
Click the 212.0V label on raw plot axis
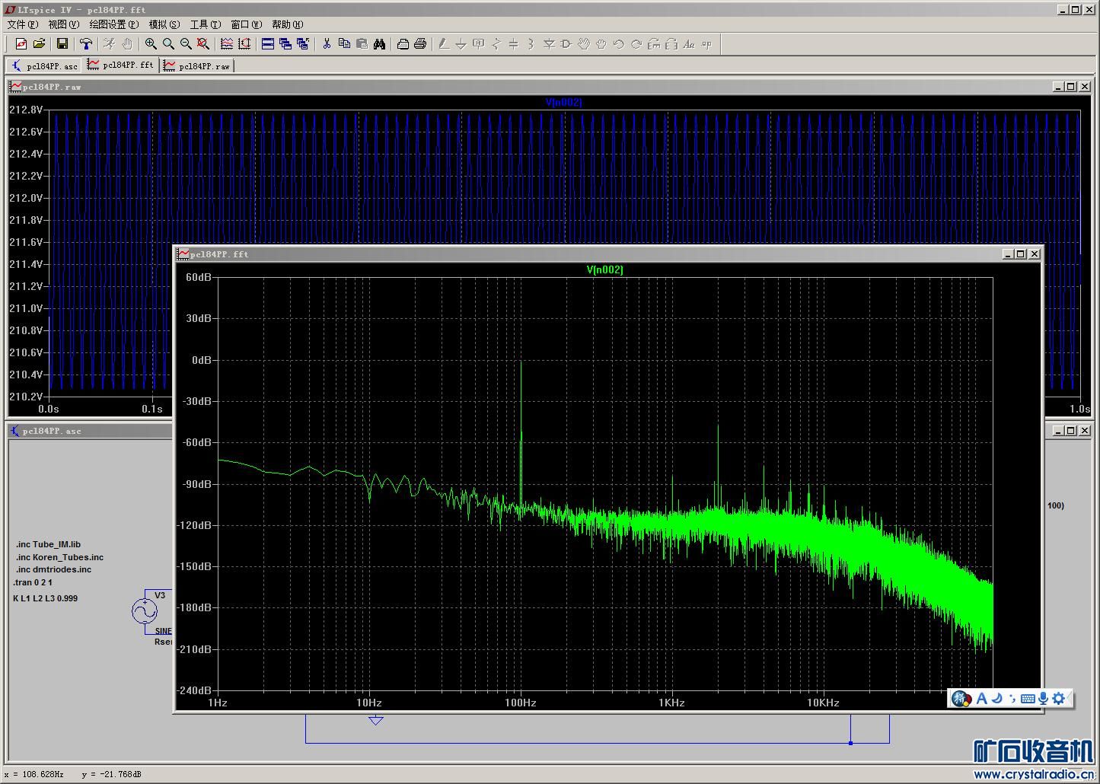click(26, 198)
